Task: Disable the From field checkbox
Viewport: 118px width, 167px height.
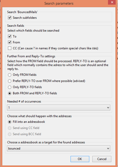Action: 10,42
